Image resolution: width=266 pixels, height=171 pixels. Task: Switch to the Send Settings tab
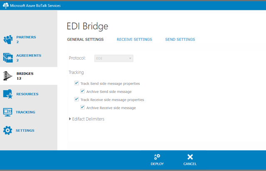point(180,40)
